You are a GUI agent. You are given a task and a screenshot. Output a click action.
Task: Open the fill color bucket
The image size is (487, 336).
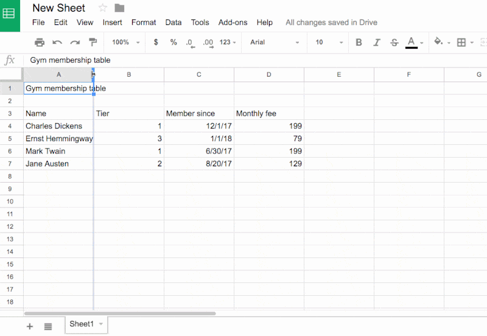point(438,41)
